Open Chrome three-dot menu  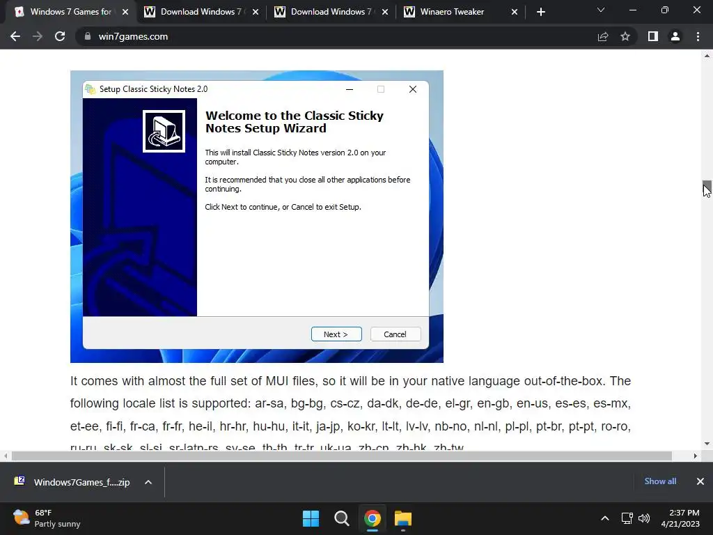tap(698, 36)
